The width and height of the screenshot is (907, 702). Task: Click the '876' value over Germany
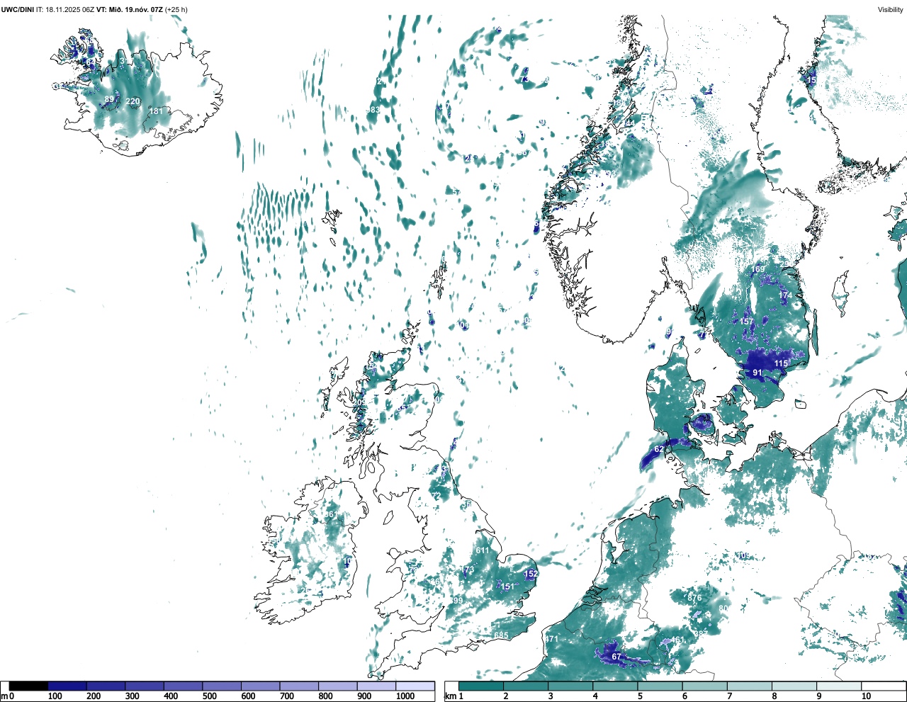[694, 598]
